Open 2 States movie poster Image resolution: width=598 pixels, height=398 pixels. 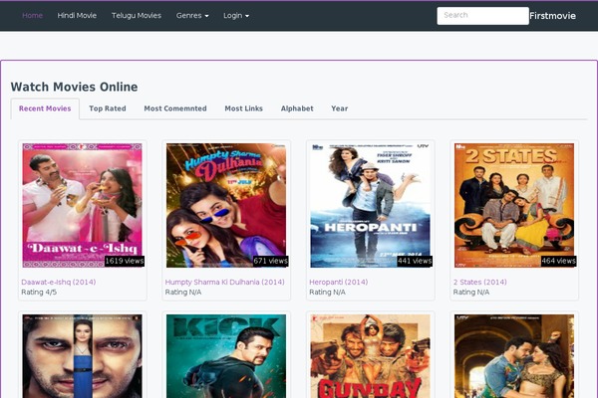(514, 205)
